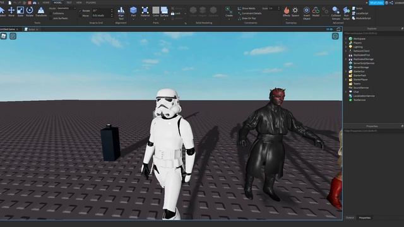The height and width of the screenshot is (227, 404).
Task: Select the Move tool
Action: point(11,11)
